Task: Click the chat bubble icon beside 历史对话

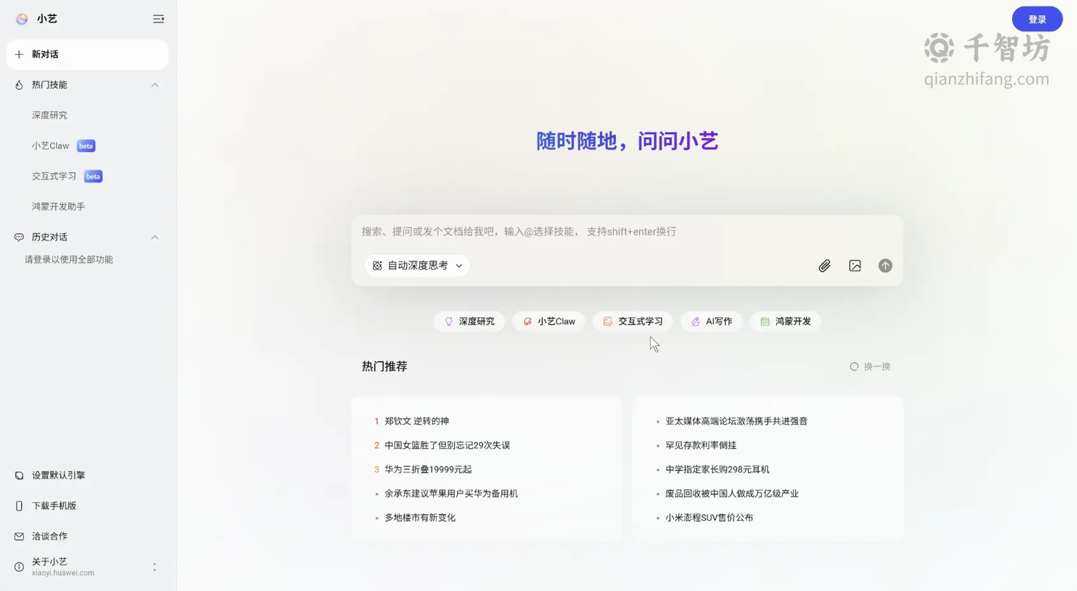Action: [x=19, y=237]
